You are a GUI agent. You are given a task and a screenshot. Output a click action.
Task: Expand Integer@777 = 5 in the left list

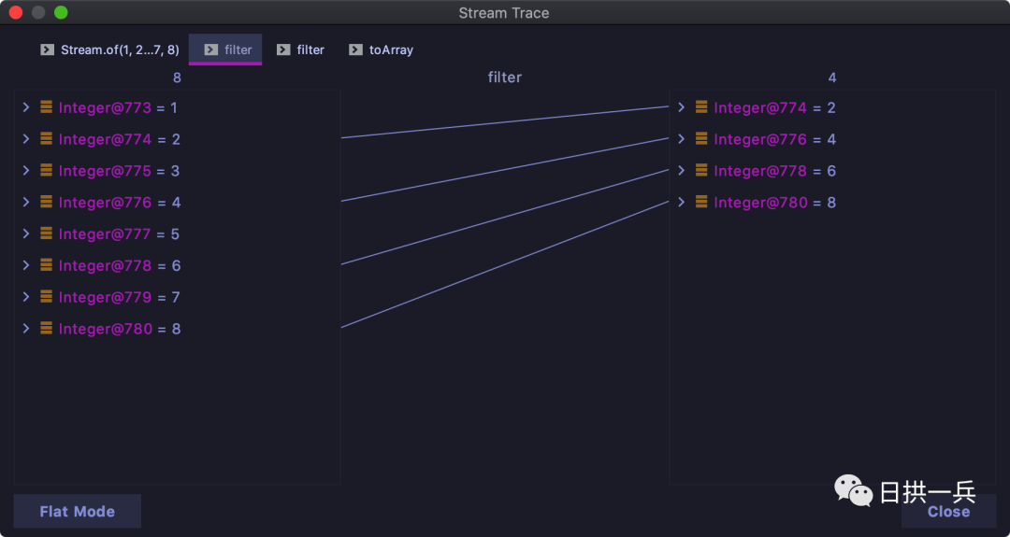coord(26,233)
